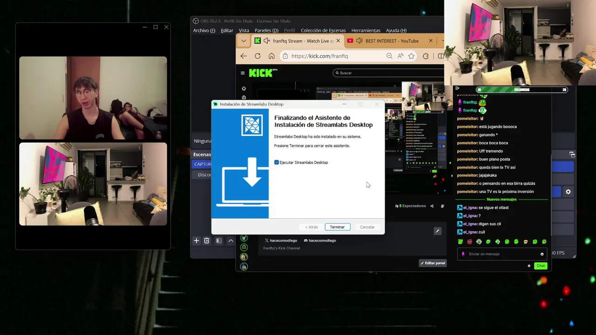Viewport: 596px width, 335px height.
Task: Click Terminar to finish the Streamlabs installer
Action: (337, 227)
